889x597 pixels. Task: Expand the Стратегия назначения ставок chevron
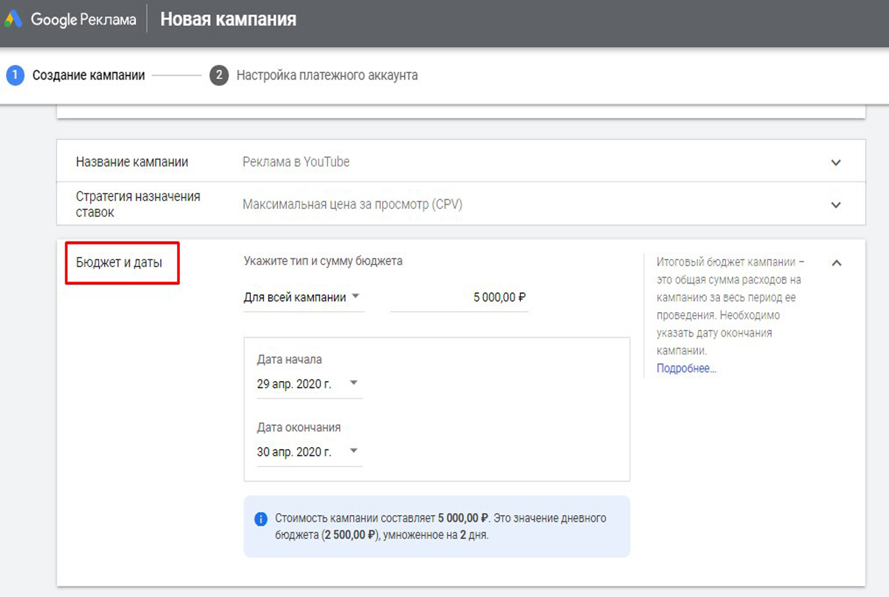[835, 205]
